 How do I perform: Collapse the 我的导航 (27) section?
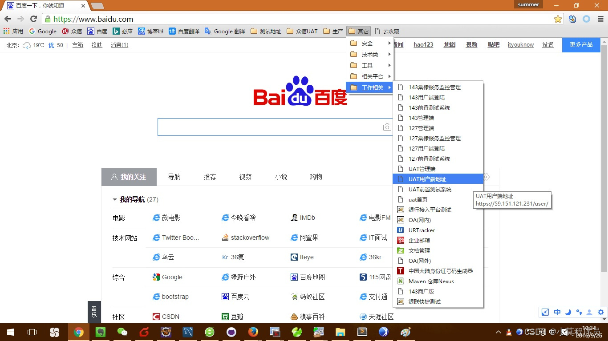coord(135,199)
